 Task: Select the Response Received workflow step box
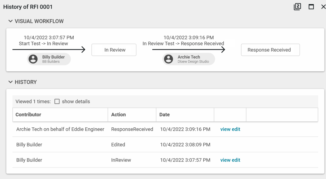(270, 50)
